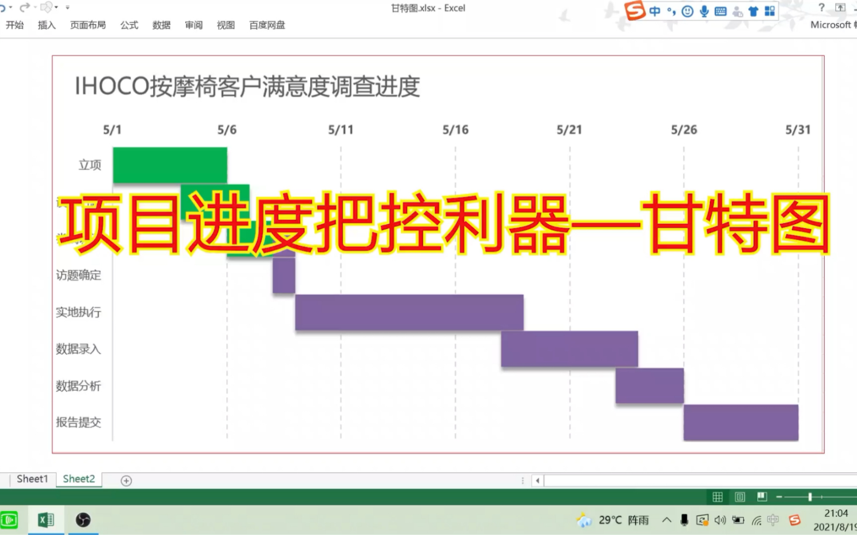Toggle Chinese/English mode 中 on IME bar
857x535 pixels.
[x=654, y=11]
